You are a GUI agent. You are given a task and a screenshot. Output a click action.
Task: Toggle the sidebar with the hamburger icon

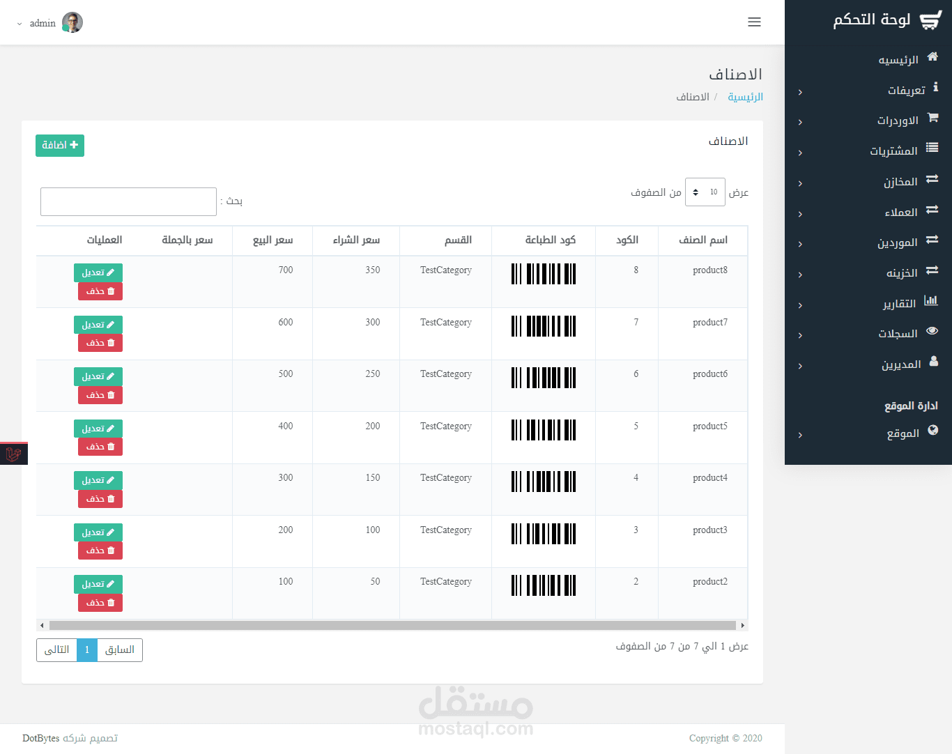pos(754,22)
